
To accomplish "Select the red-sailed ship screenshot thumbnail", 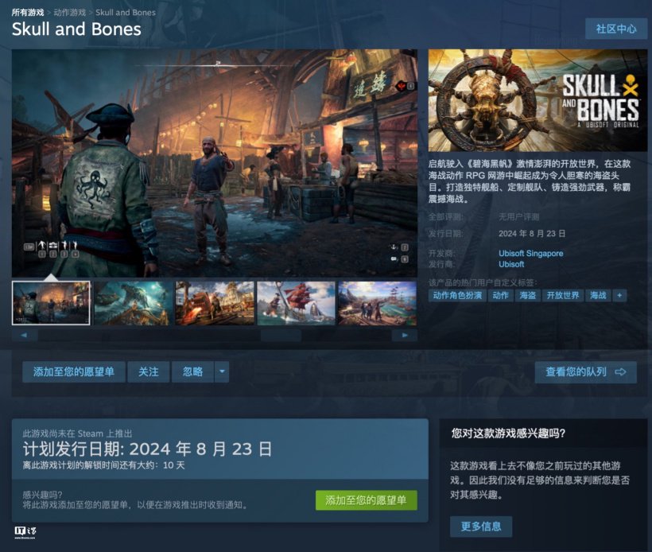I will point(296,303).
